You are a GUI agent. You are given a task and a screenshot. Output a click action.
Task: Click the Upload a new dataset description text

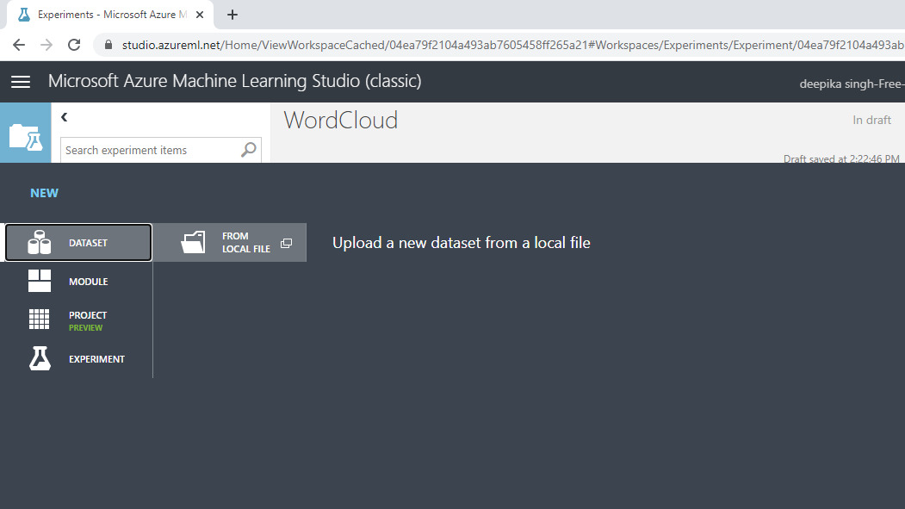tap(462, 242)
